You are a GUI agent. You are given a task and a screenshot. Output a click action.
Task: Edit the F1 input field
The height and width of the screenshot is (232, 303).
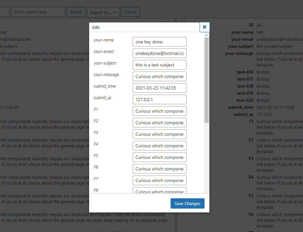[x=160, y=111]
